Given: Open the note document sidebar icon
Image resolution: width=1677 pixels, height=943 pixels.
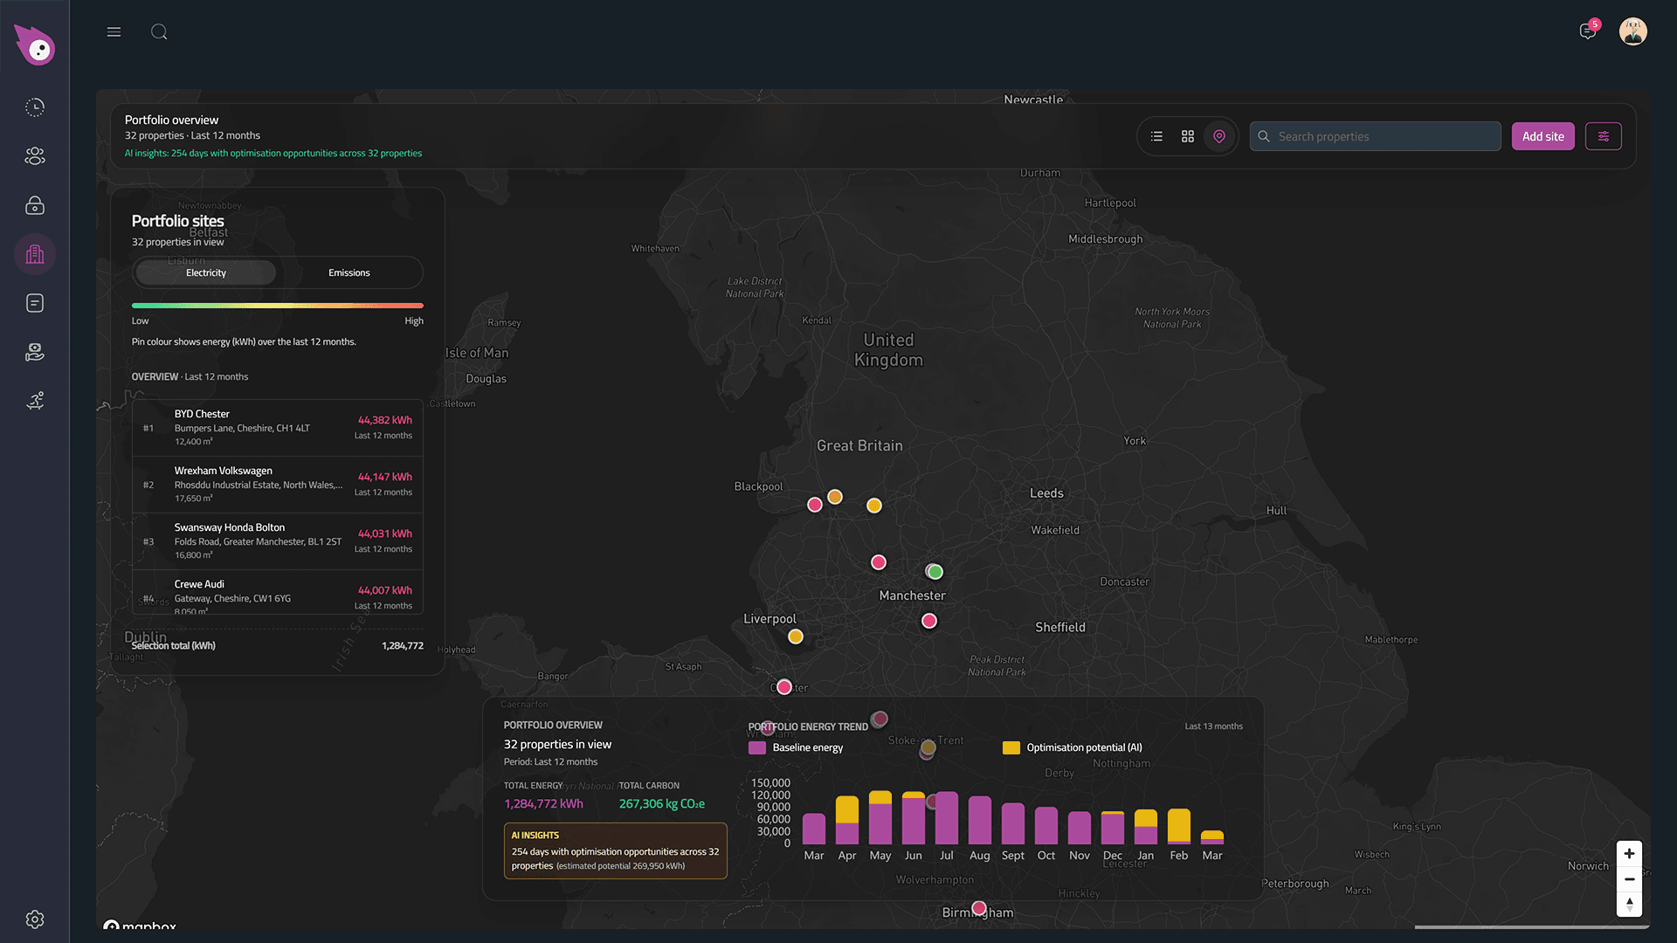Looking at the screenshot, I should click(x=35, y=303).
